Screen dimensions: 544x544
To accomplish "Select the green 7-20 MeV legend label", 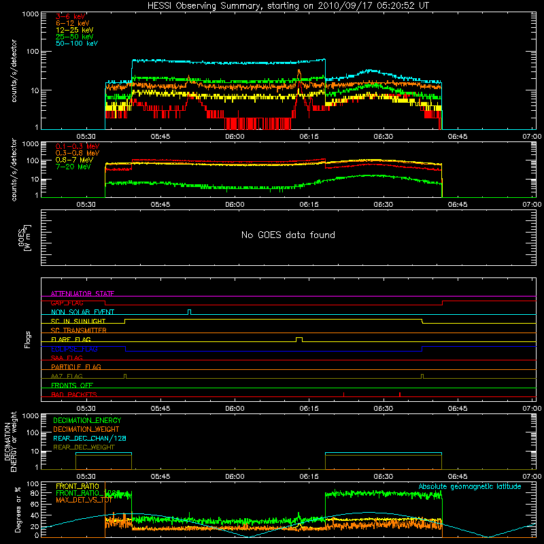I will [73, 167].
